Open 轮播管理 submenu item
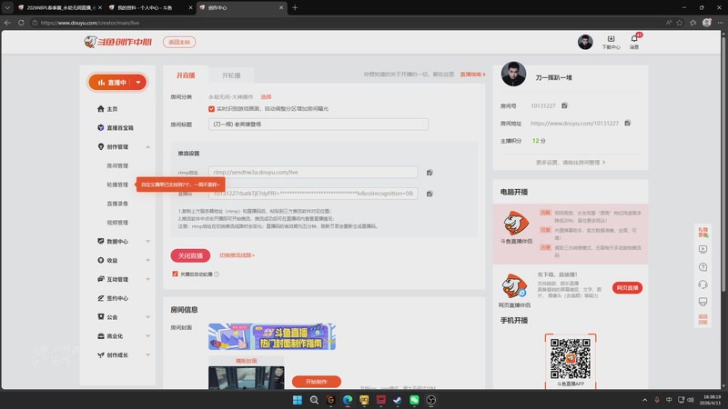 [117, 185]
